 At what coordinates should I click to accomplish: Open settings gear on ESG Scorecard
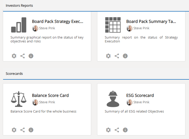point(108,130)
